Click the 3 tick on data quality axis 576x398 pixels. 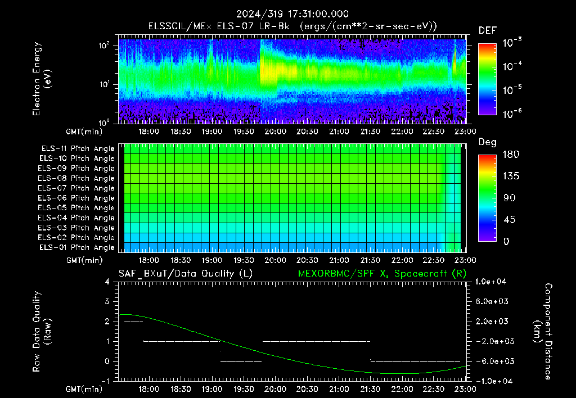pos(107,301)
